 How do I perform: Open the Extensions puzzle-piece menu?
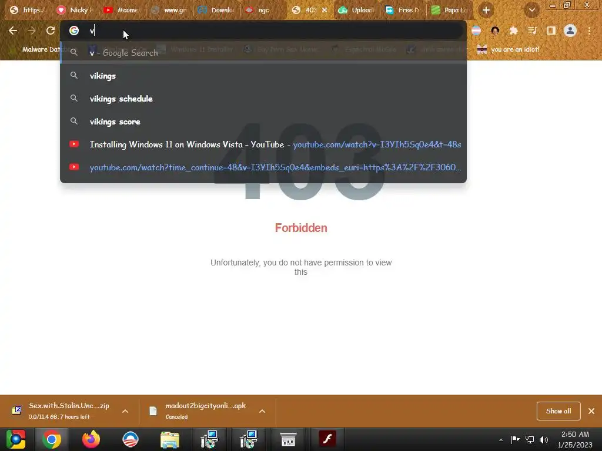514,31
